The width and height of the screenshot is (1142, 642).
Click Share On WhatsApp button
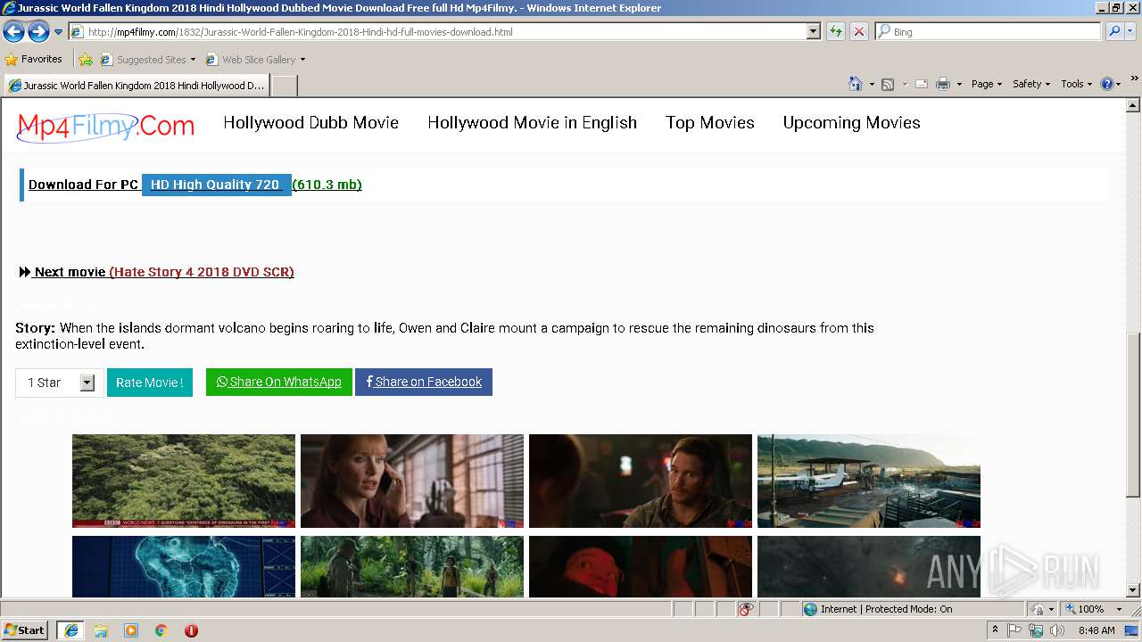(x=279, y=382)
